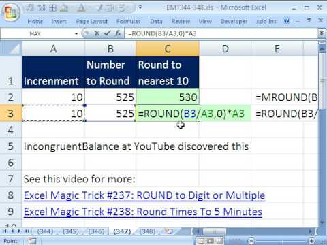Go to previous sheet tab arrow
Viewport: 327px width, 245px height.
click(x=12, y=231)
